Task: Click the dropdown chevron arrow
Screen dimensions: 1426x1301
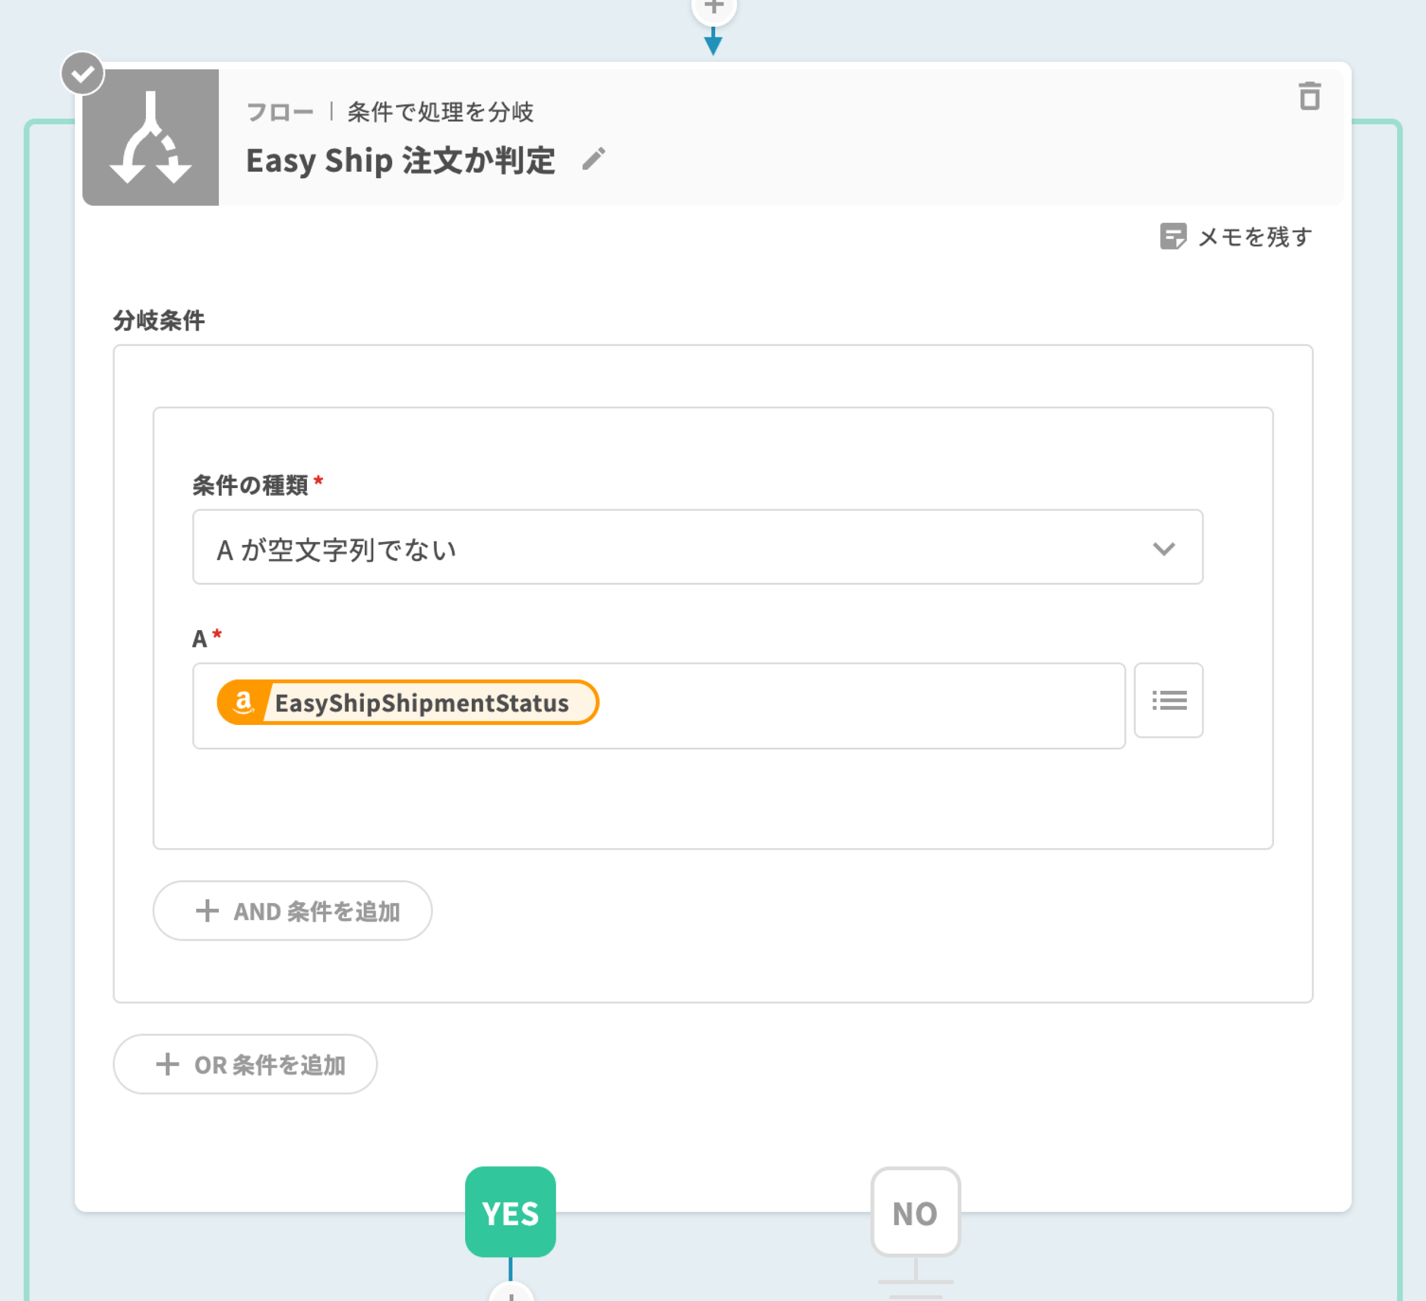Action: coord(1164,548)
